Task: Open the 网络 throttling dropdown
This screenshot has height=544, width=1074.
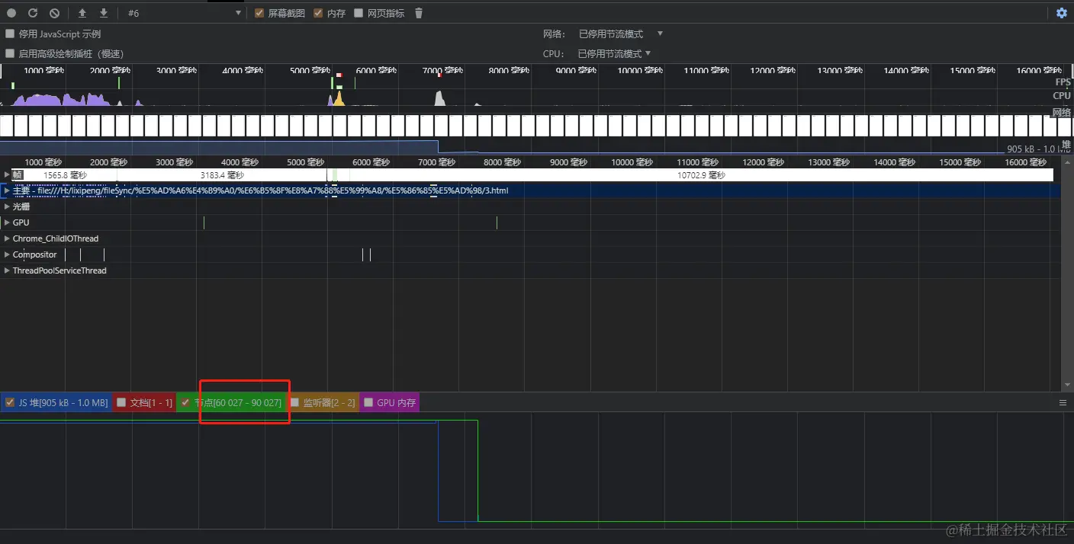Action: (621, 34)
